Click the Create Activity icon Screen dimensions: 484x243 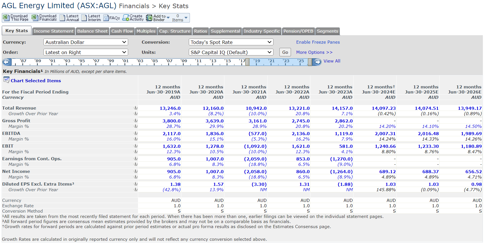click(x=126, y=18)
